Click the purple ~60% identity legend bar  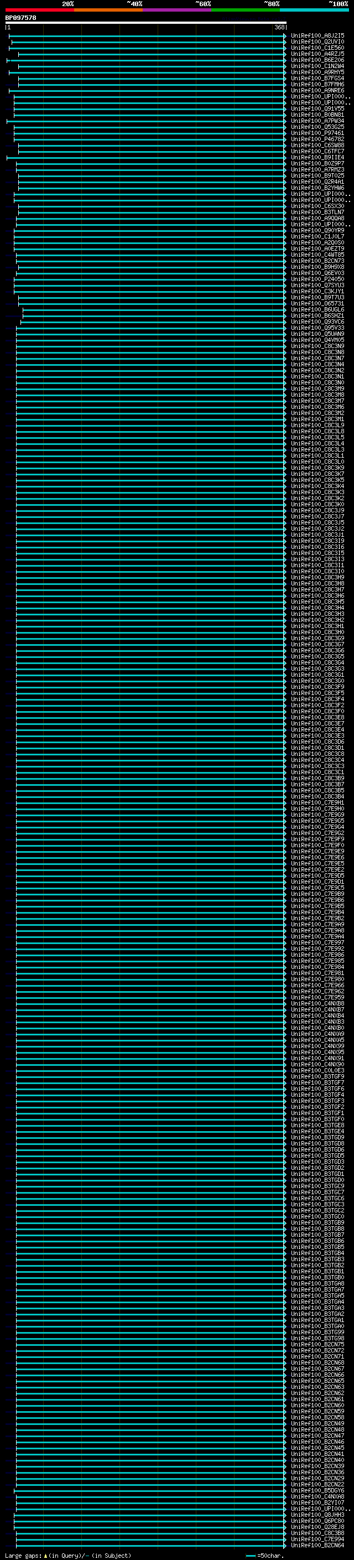178,10
